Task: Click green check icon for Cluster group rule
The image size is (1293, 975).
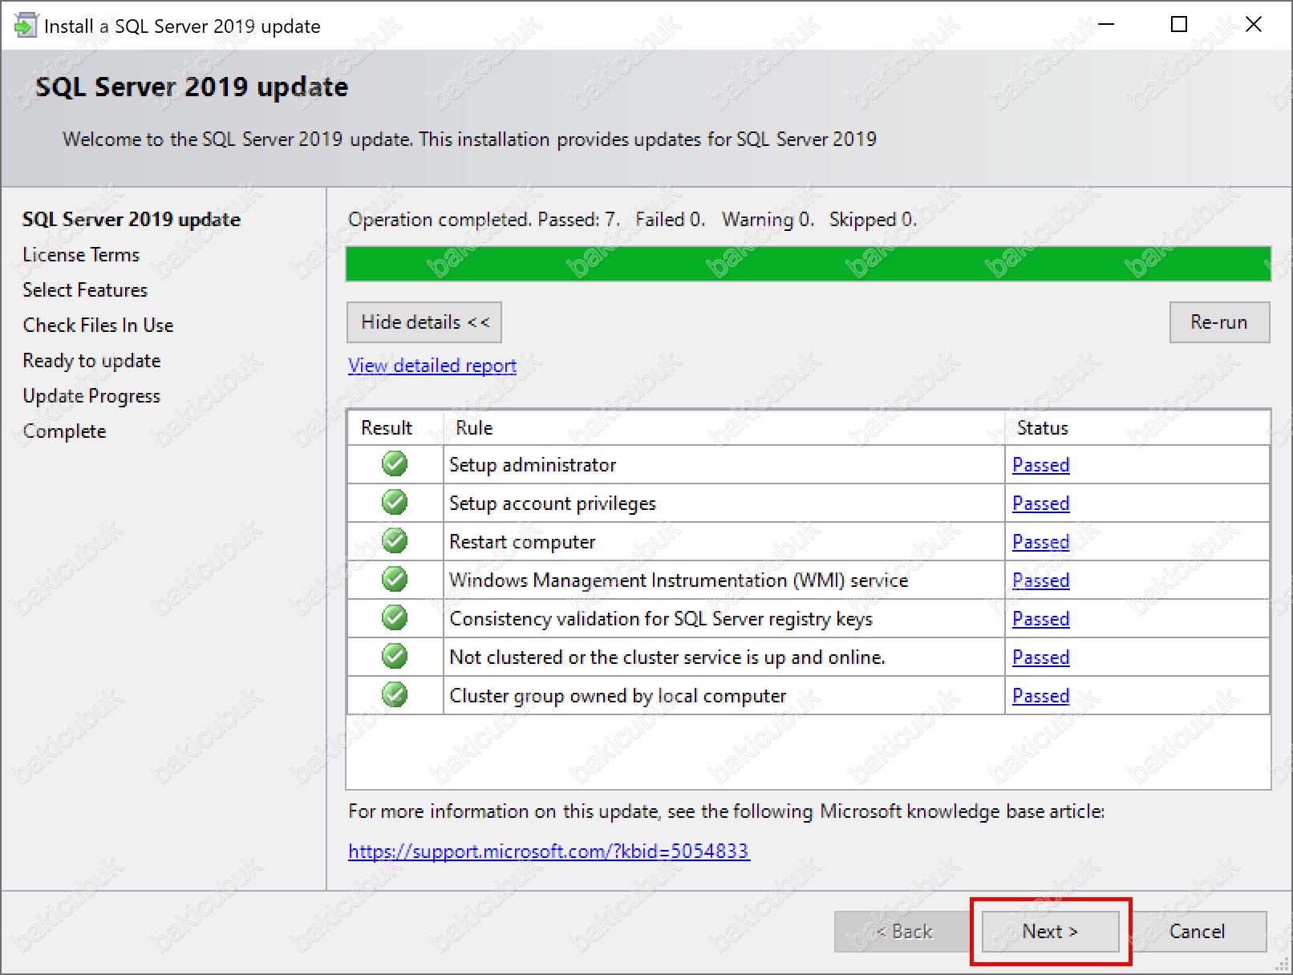Action: (395, 694)
